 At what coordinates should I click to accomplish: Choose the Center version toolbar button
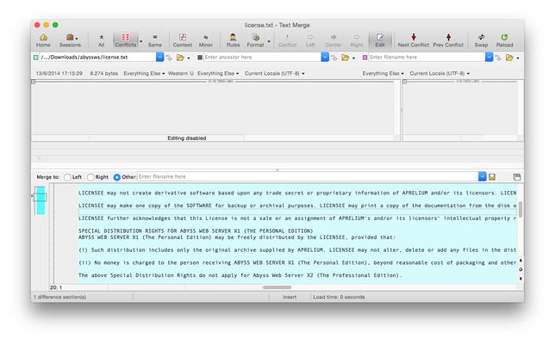pyautogui.click(x=334, y=40)
